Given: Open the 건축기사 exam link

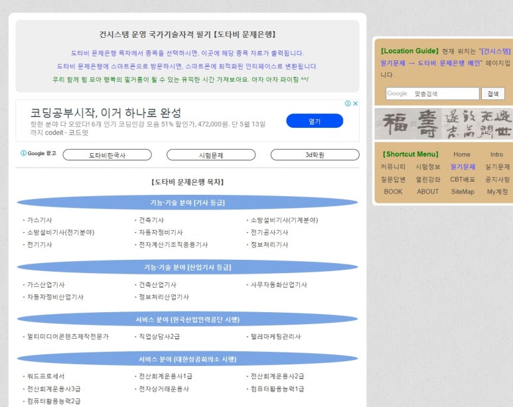Looking at the screenshot, I should point(151,220).
